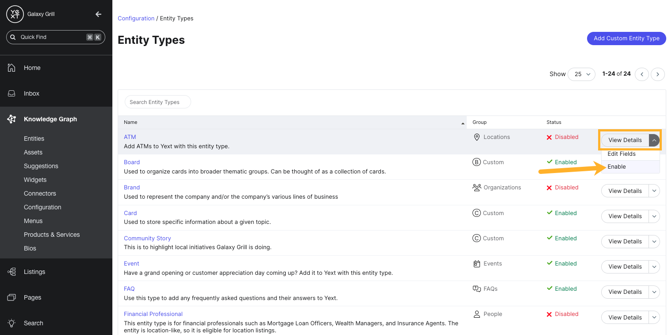The image size is (668, 335).
Task: Click the Custom C icon in Community Story row
Action: click(477, 239)
